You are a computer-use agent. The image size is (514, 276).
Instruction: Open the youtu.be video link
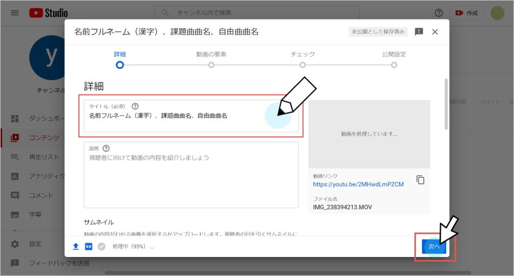pos(358,184)
